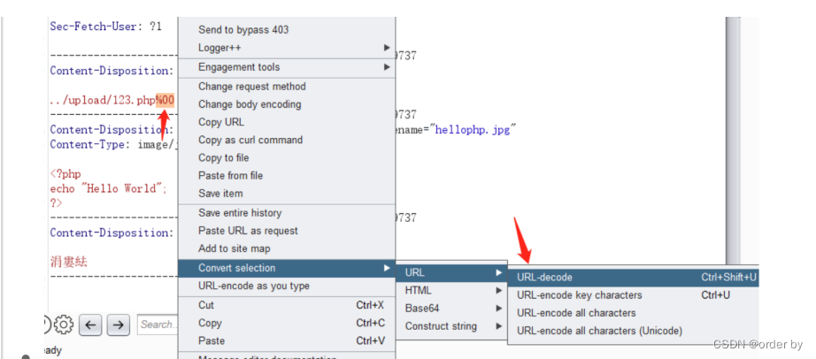Screen dimensions: 816x359
Task: Expand the Logger++ submenu arrow
Action: [x=387, y=48]
